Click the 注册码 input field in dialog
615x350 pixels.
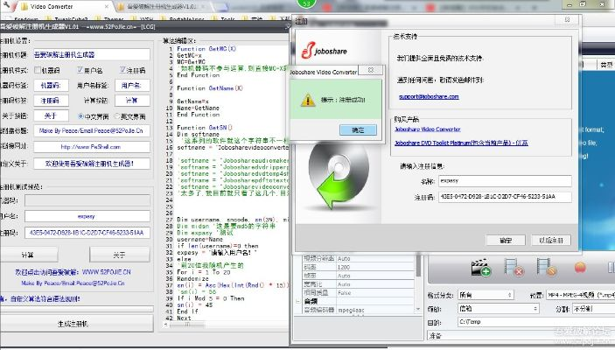504,197
